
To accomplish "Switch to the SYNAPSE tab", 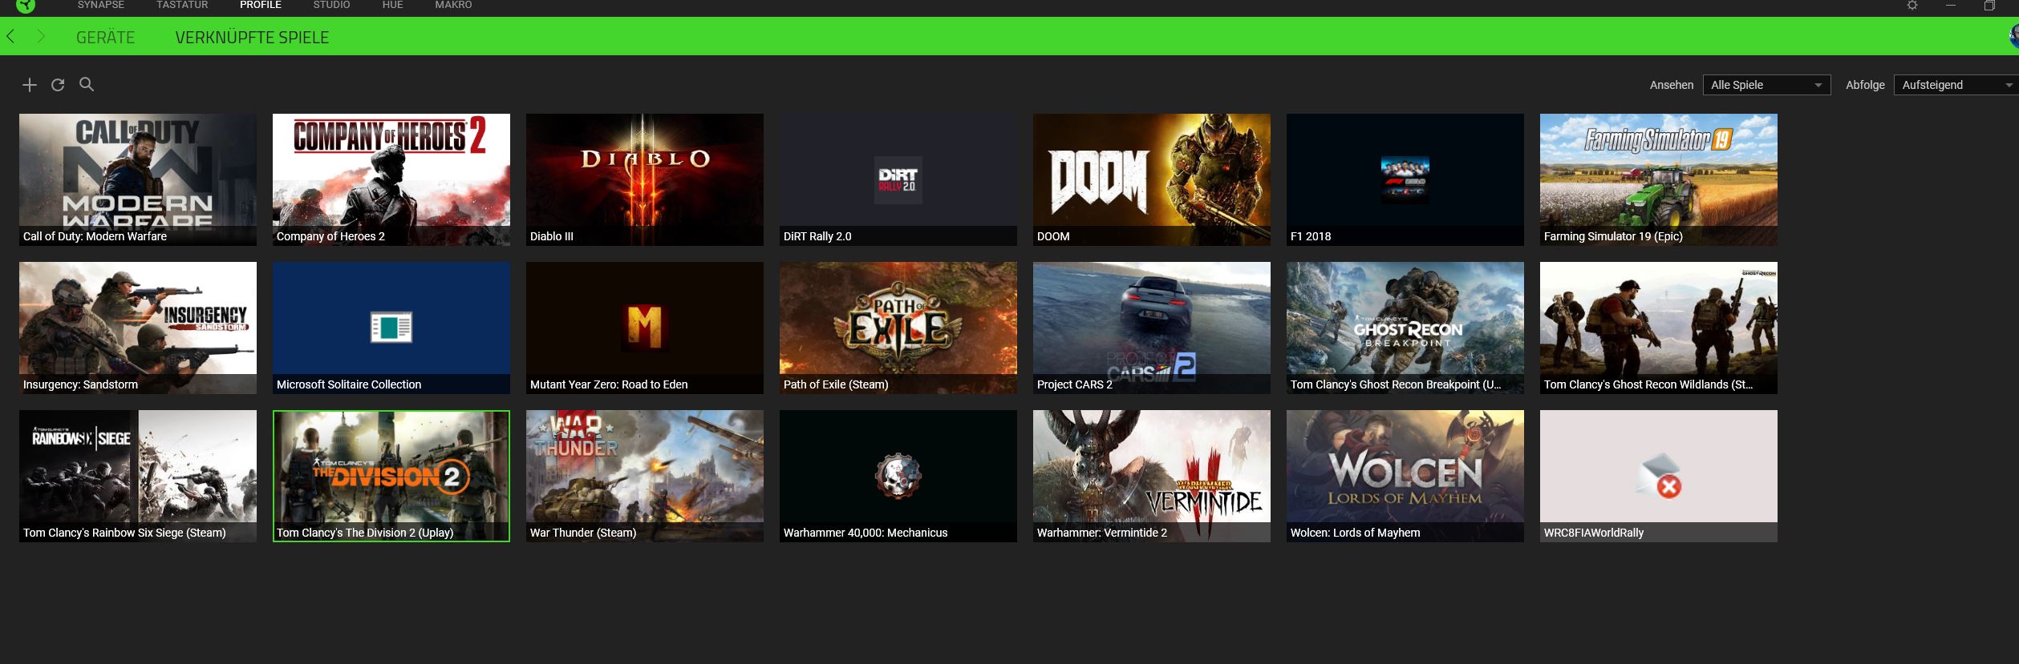I will [x=101, y=5].
